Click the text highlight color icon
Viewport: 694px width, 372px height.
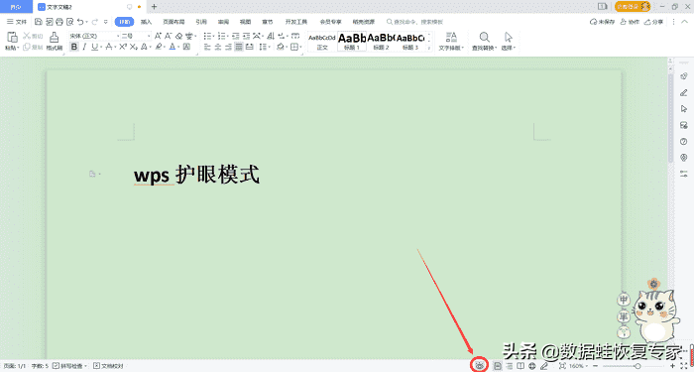[x=159, y=47]
